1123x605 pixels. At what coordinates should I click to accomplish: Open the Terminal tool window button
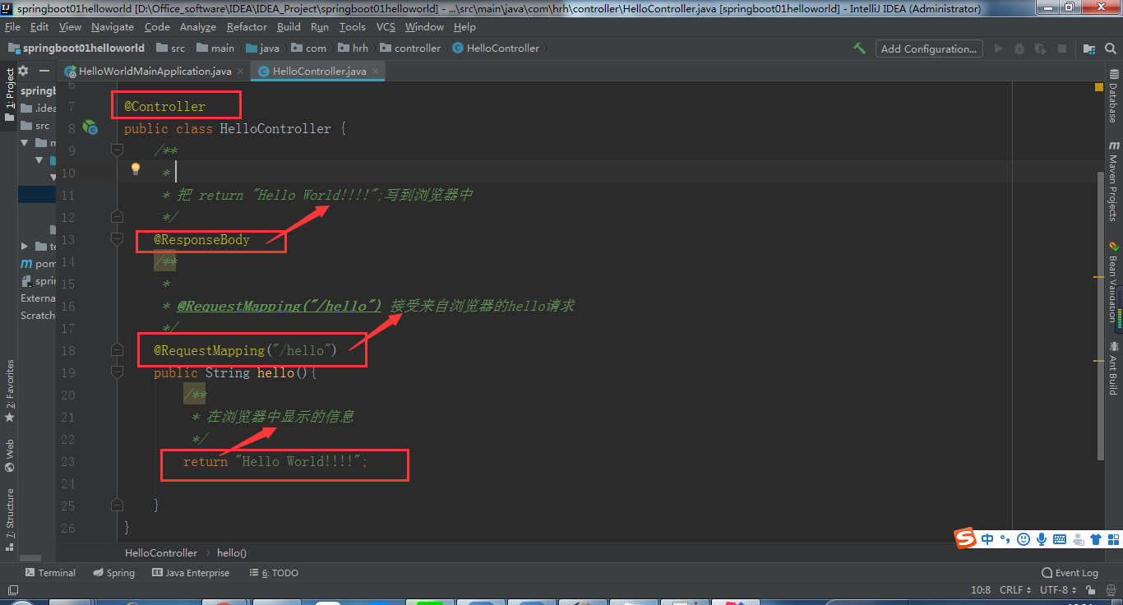tap(50, 573)
